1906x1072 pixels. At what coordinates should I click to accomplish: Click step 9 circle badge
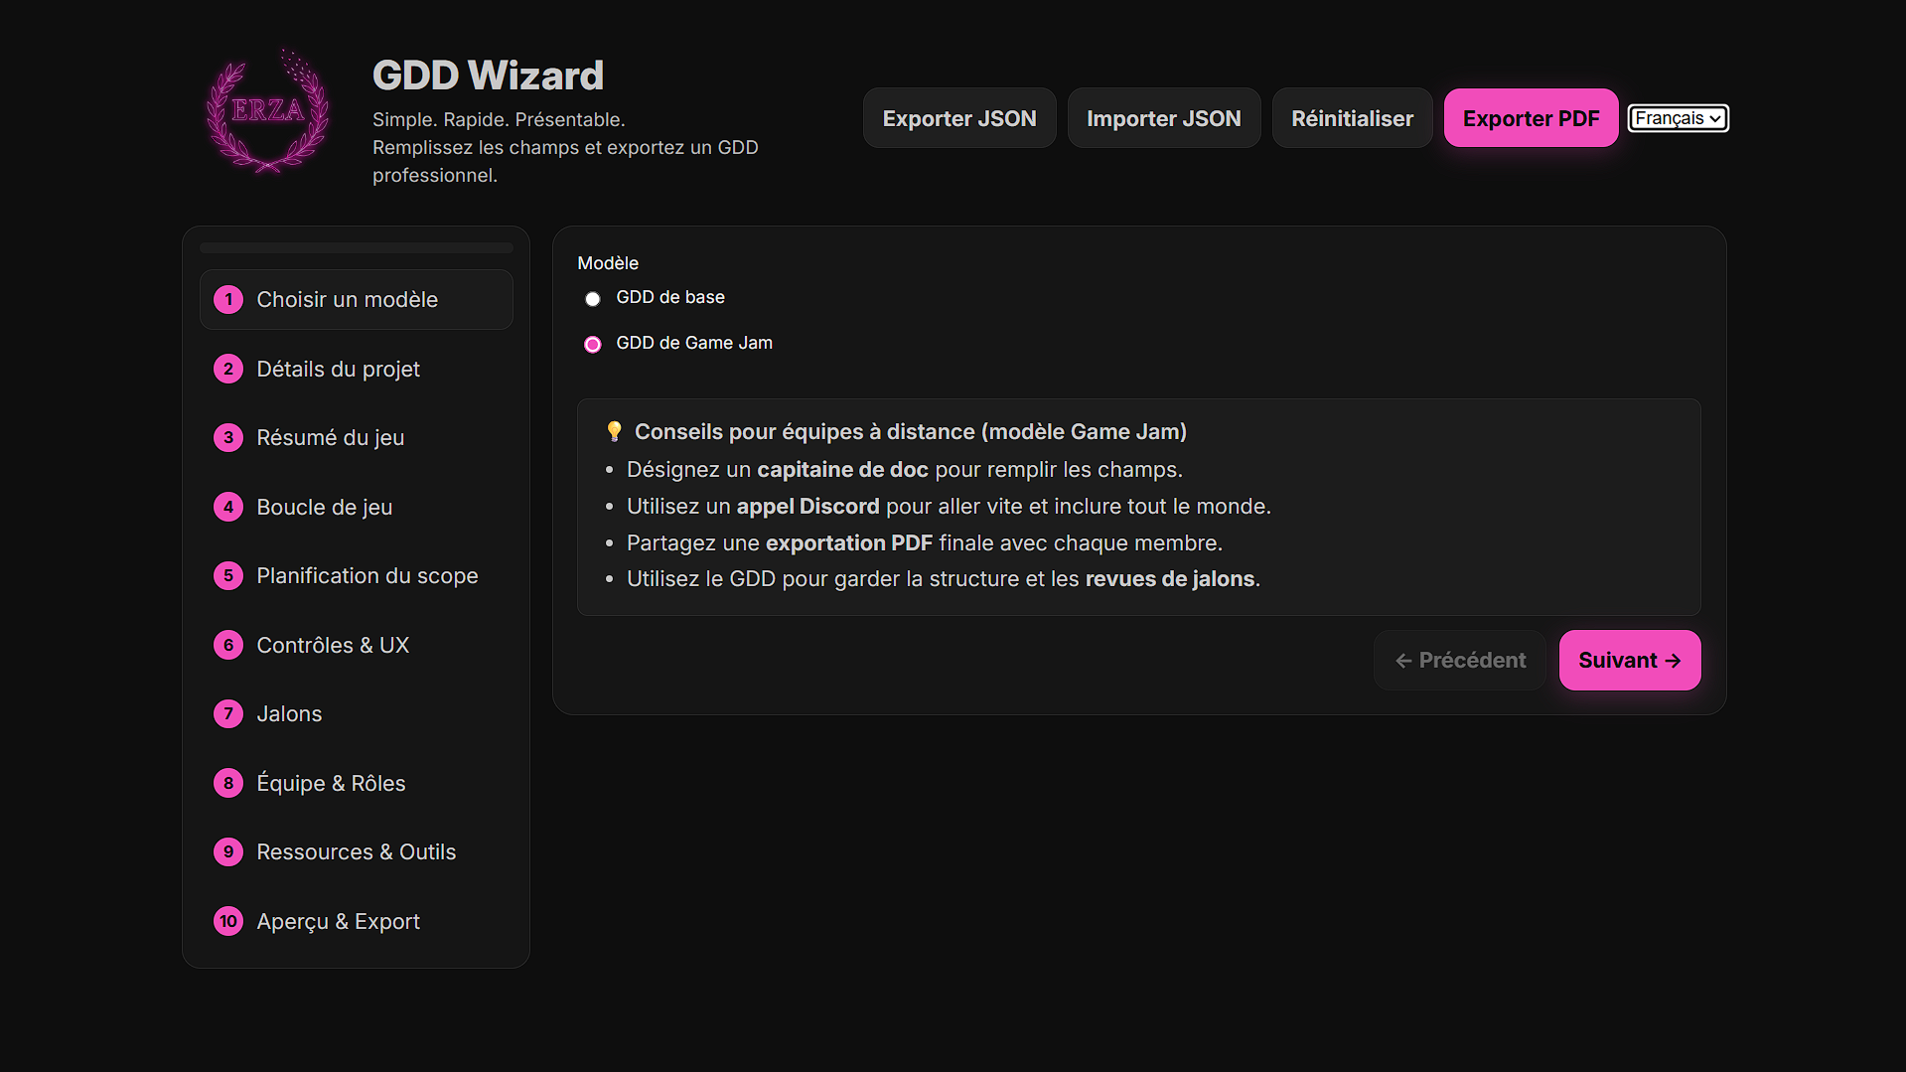pos(228,852)
